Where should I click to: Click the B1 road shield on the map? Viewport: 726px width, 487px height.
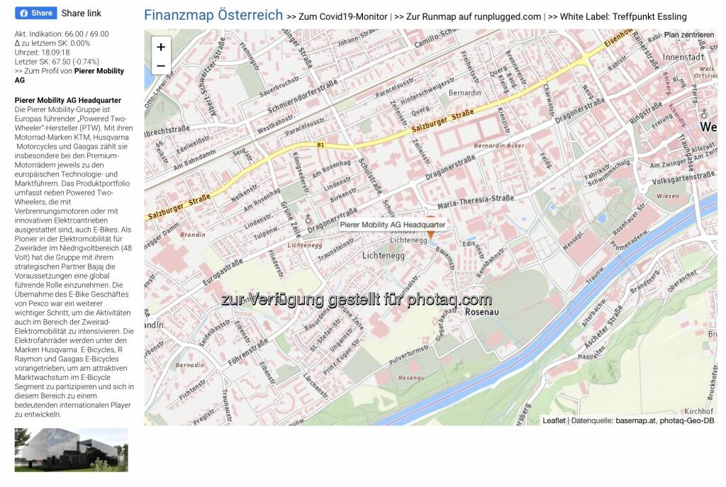point(320,145)
